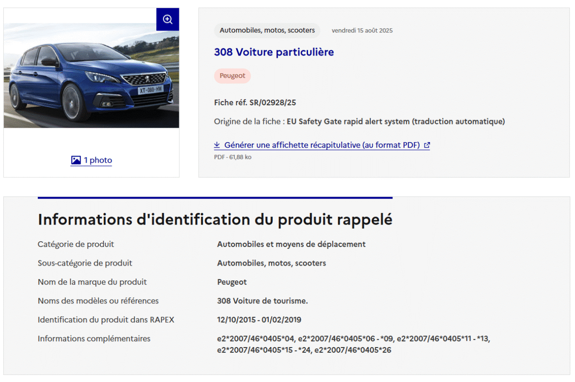Click the 'Sous-catégorie de produit' label

pyautogui.click(x=85, y=263)
